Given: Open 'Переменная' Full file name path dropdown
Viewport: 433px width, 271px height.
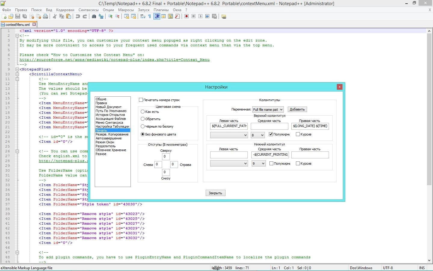Looking at the screenshot, I should click(268, 109).
